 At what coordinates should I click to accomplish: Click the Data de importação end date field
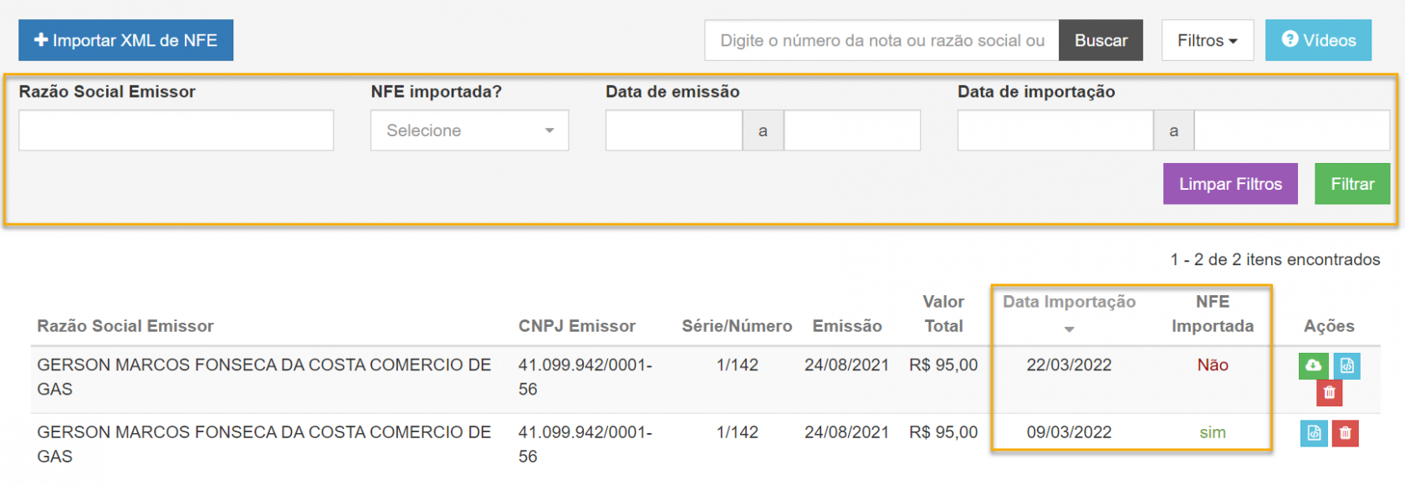coord(1291,130)
